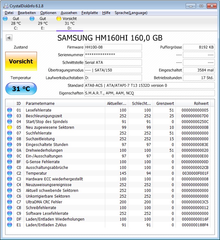Click the Grenzwert column header
The image size is (220, 240).
[x=164, y=104]
